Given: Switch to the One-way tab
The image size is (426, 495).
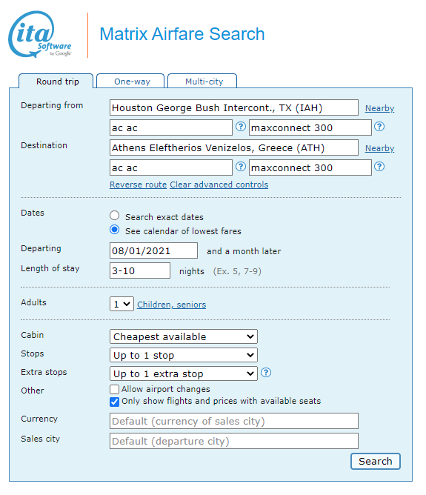Looking at the screenshot, I should coord(130,81).
